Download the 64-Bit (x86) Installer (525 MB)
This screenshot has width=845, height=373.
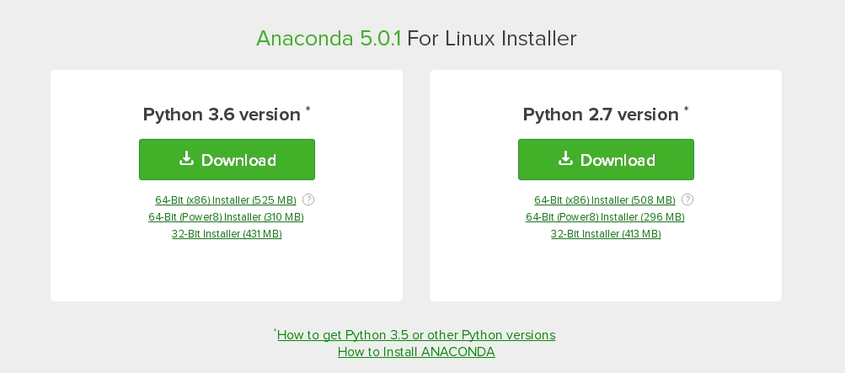coord(226,200)
